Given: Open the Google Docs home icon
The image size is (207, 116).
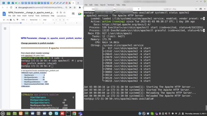Looking at the screenshot, I should [x=4, y=14].
